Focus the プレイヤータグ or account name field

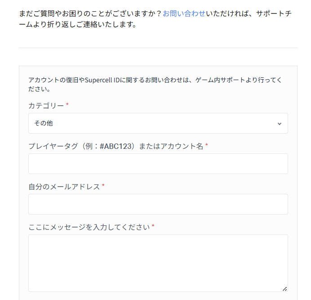tap(158, 164)
